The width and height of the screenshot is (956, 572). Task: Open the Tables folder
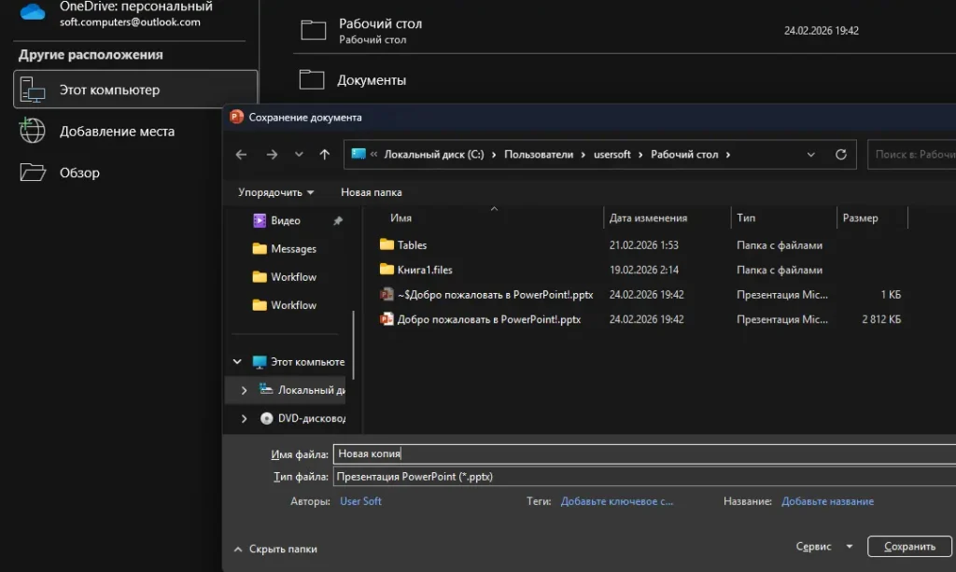pyautogui.click(x=412, y=245)
